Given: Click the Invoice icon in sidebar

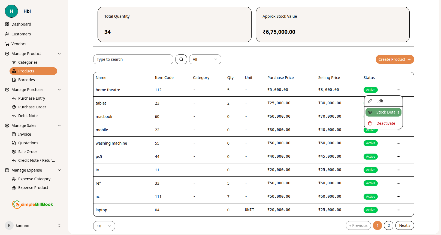Looking at the screenshot, I should pyautogui.click(x=14, y=134).
